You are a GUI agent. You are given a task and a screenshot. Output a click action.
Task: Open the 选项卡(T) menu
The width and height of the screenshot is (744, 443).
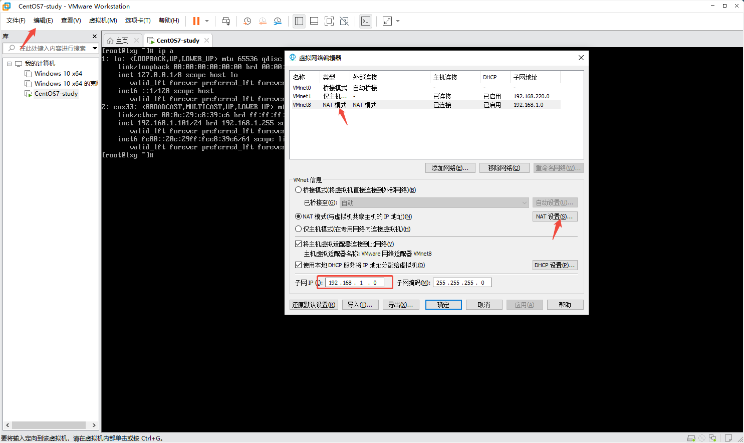[x=138, y=21]
